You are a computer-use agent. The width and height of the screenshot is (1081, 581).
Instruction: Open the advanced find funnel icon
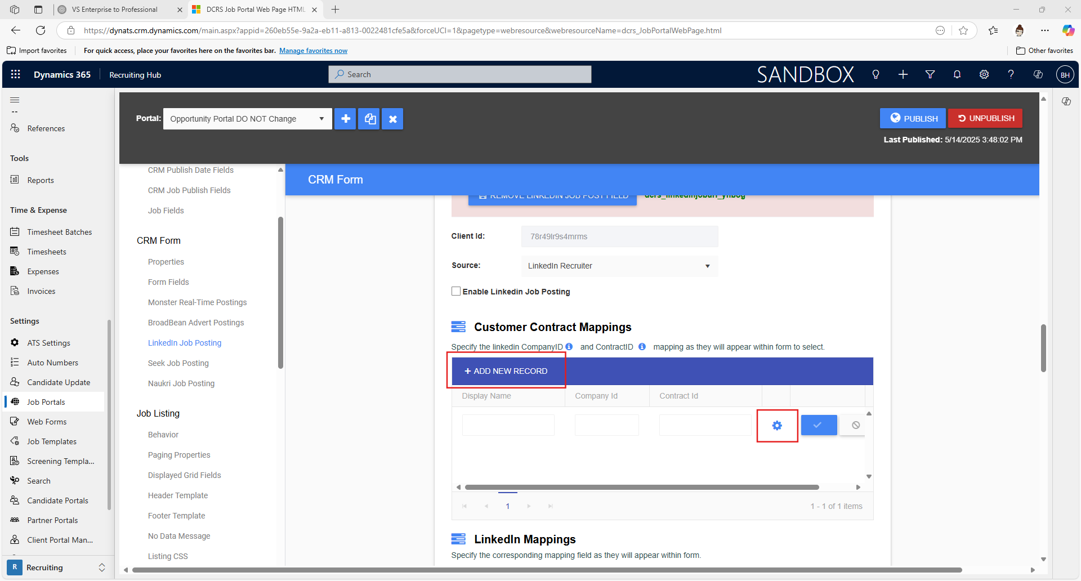click(930, 74)
